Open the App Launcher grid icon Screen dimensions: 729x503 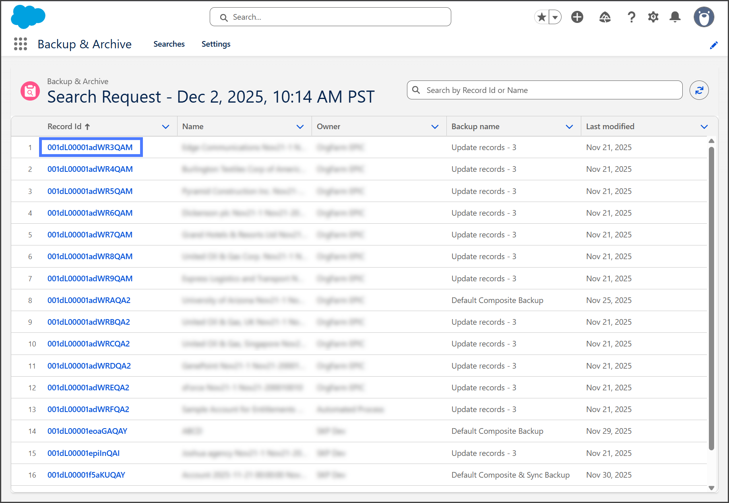pyautogui.click(x=20, y=44)
